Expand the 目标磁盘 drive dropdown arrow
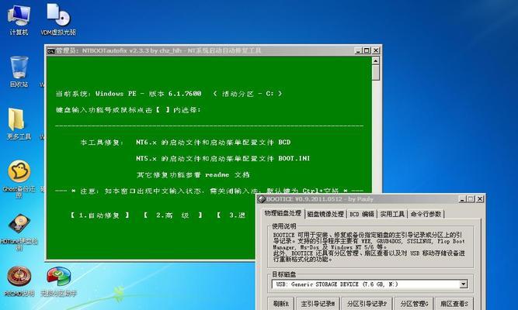Viewport: 518px width, 310px height. coord(464,284)
